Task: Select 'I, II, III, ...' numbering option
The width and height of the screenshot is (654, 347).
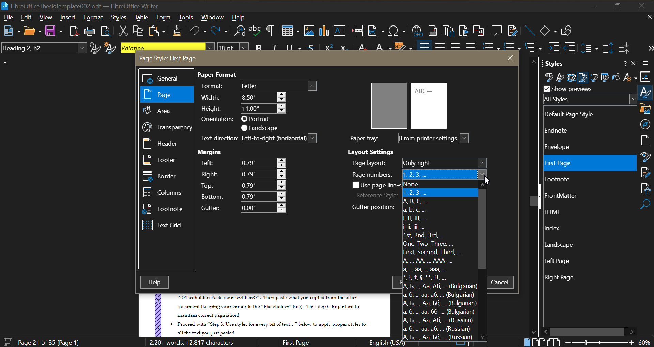Action: 440,218
